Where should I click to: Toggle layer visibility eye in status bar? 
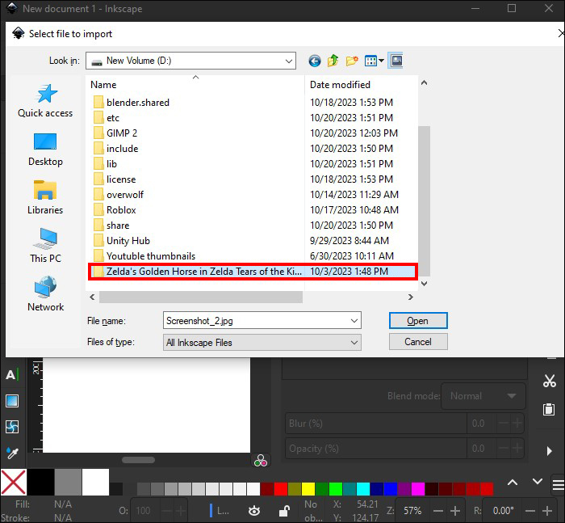(x=254, y=510)
